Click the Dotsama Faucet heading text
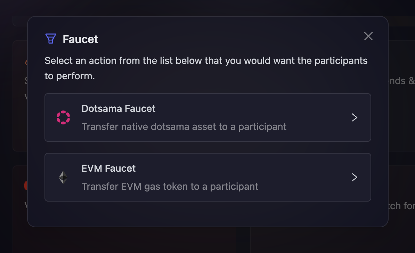 point(118,108)
